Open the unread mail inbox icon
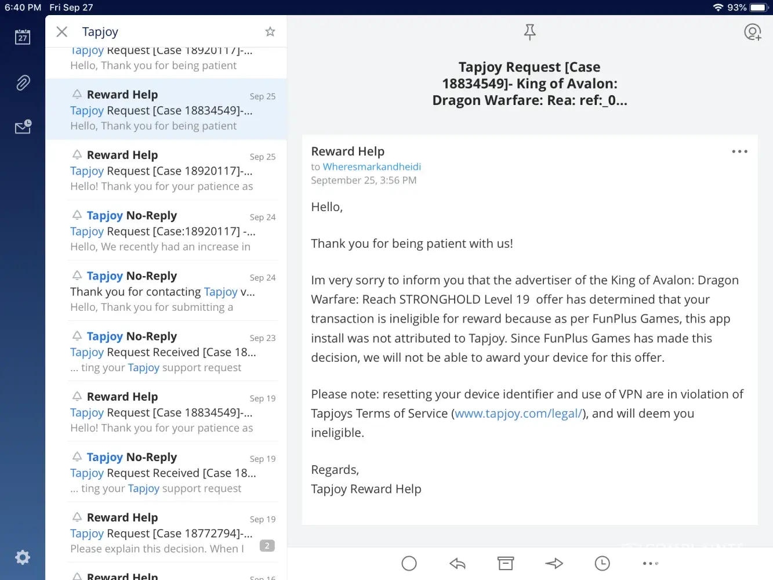 point(23,127)
